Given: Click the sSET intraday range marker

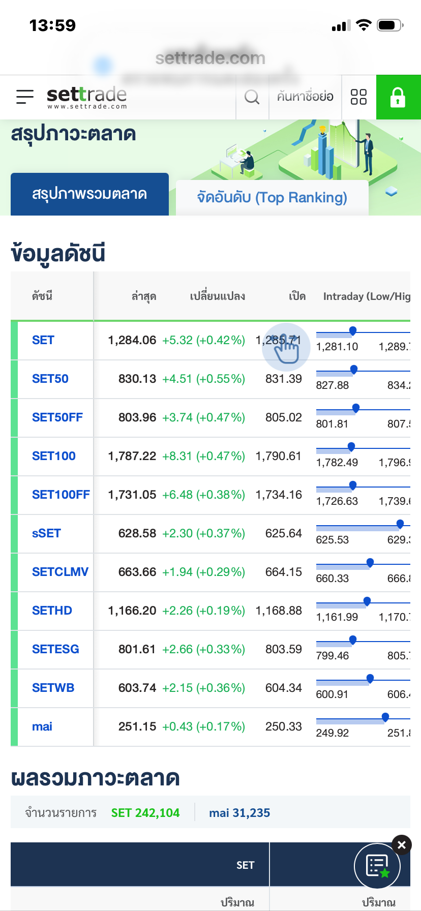Looking at the screenshot, I should click(x=400, y=524).
